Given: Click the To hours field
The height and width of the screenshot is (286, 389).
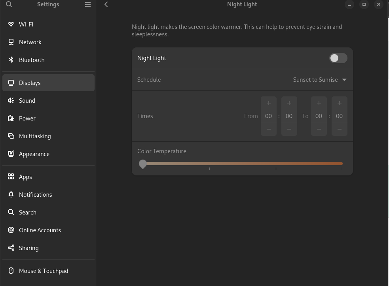Looking at the screenshot, I should [x=319, y=116].
